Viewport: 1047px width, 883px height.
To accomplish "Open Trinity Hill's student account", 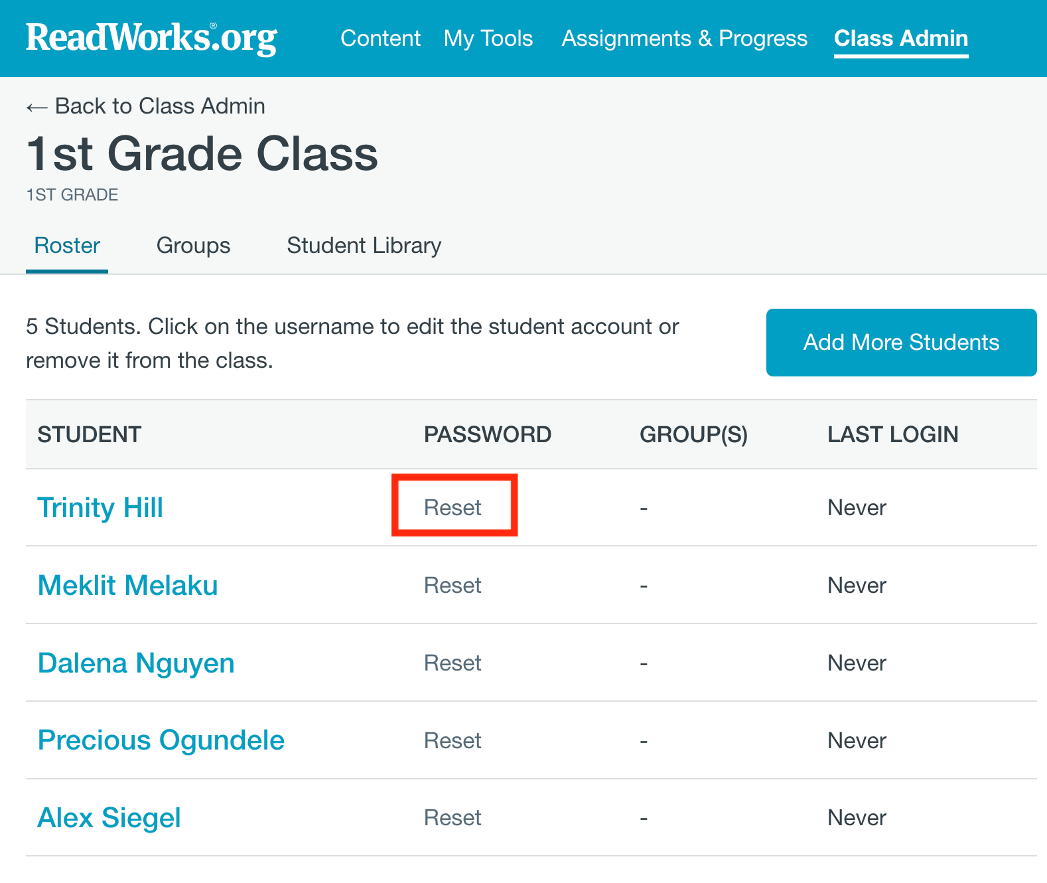I will pos(100,507).
